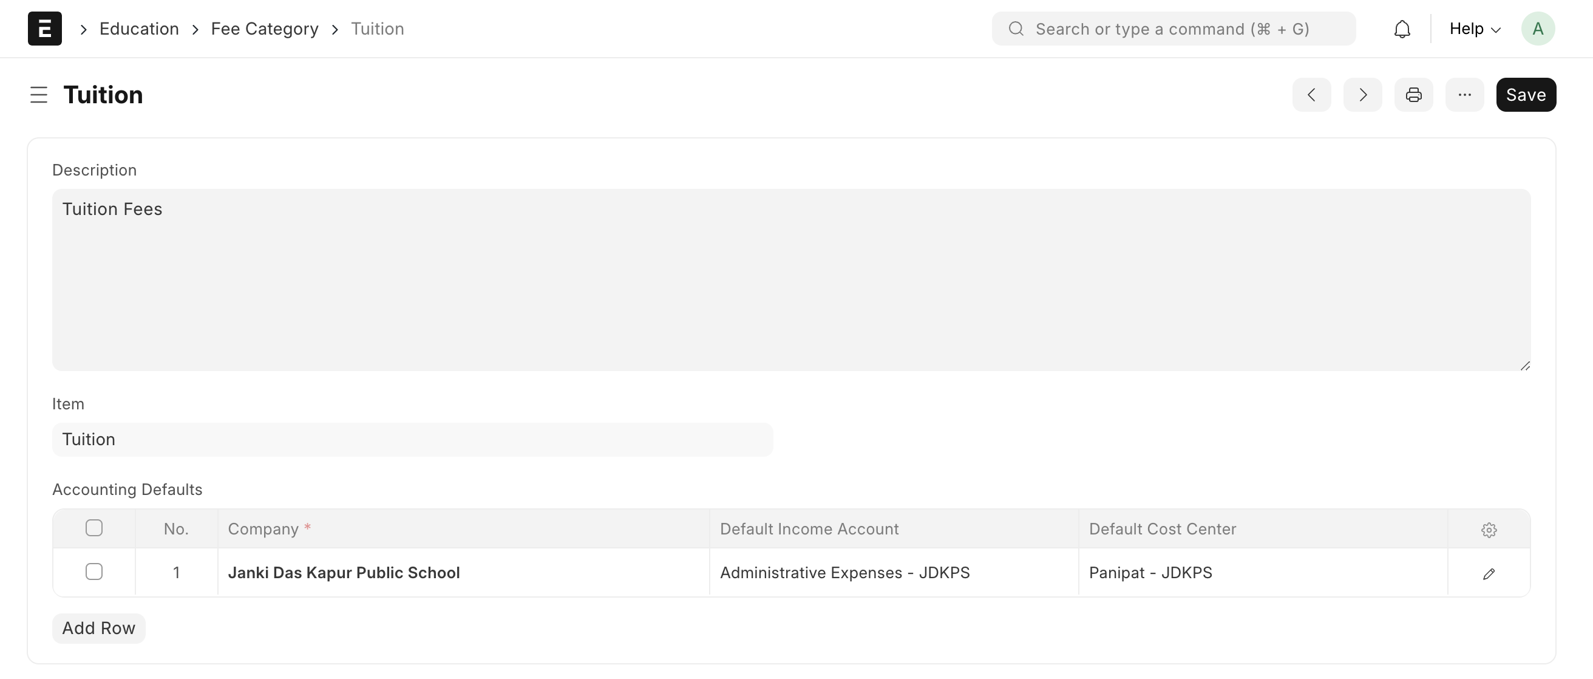This screenshot has width=1593, height=679.
Task: Toggle the sidebar hamburger menu icon
Action: pos(38,95)
